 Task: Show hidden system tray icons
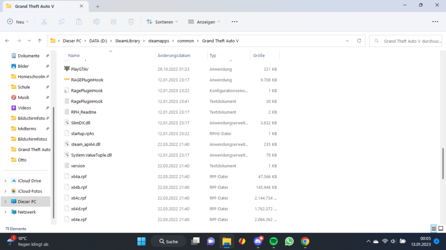(x=368, y=242)
